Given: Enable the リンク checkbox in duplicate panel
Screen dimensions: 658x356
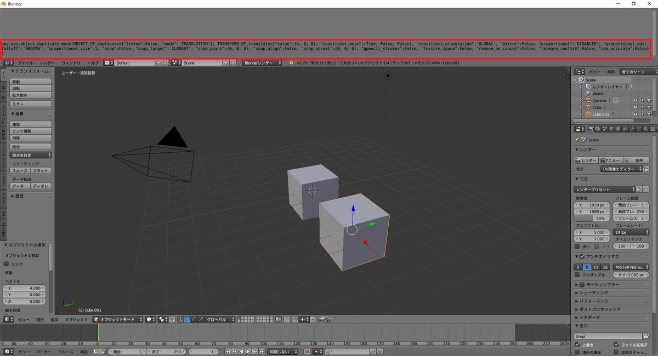Looking at the screenshot, I should click(x=7, y=264).
